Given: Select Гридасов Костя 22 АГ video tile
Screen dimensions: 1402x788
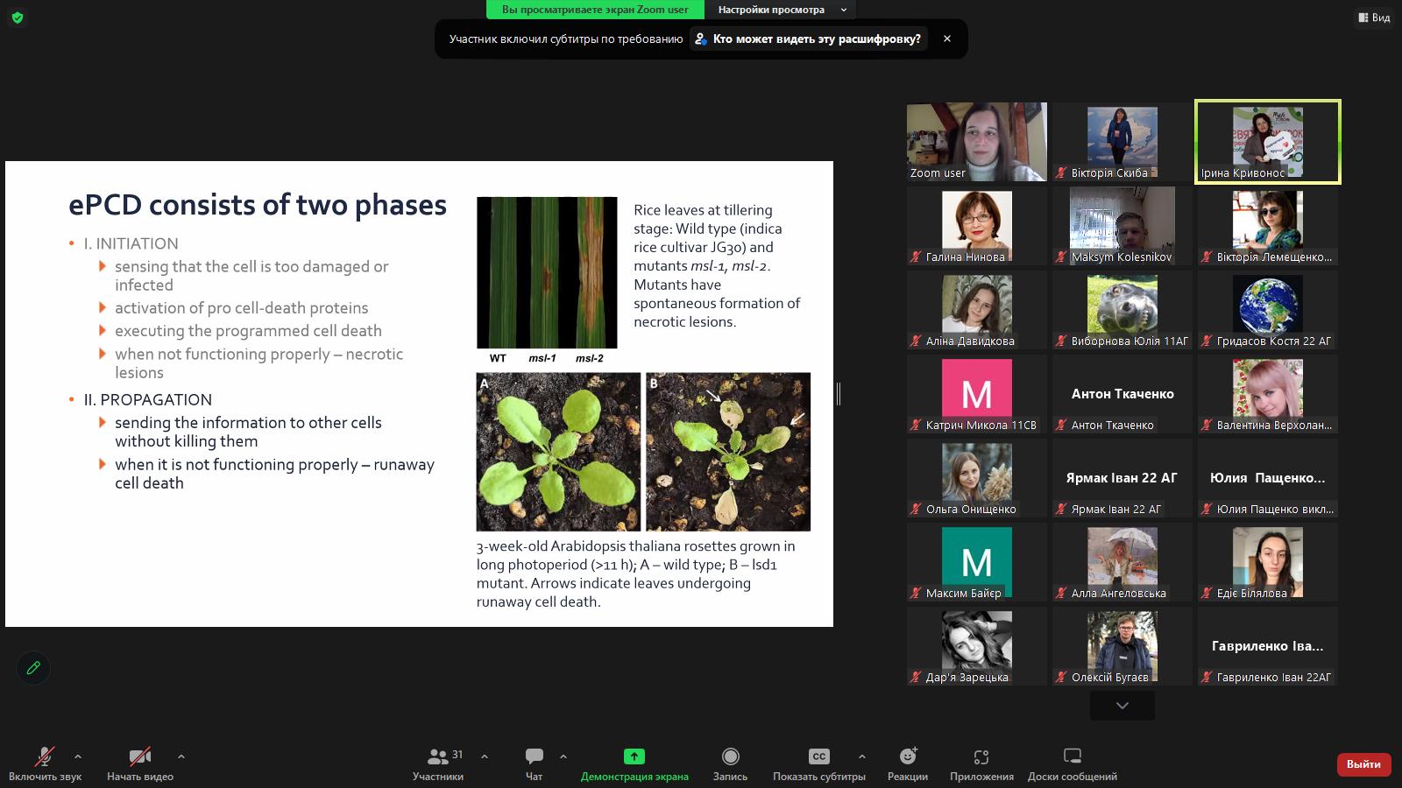Looking at the screenshot, I should point(1268,310).
